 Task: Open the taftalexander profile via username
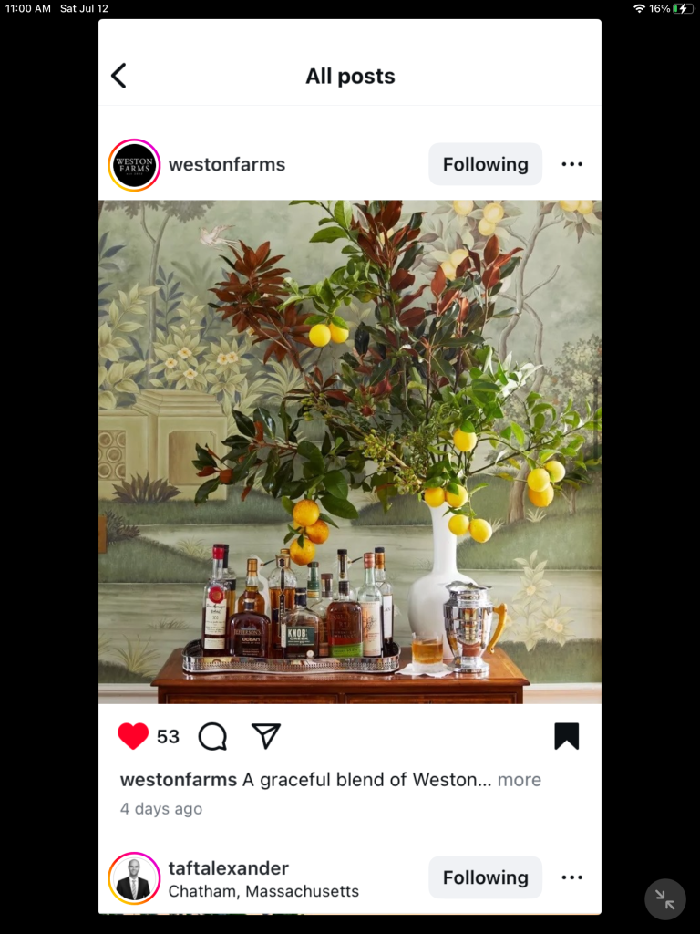[229, 868]
